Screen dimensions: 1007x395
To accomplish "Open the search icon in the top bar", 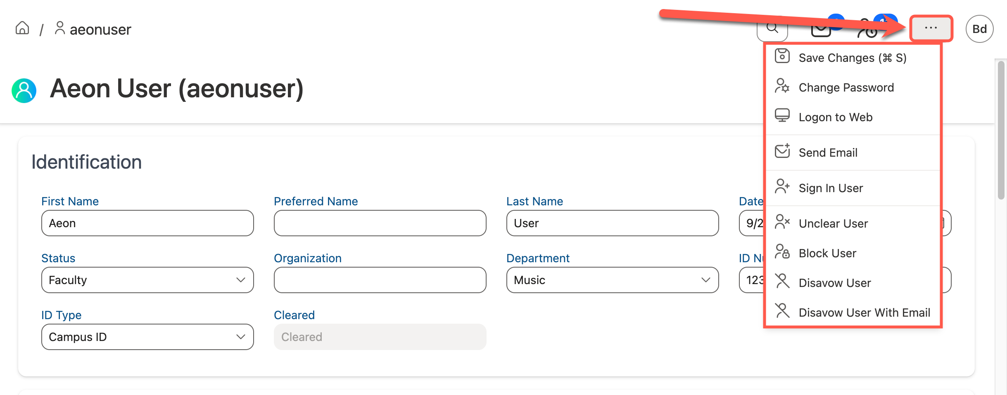I will 772,29.
